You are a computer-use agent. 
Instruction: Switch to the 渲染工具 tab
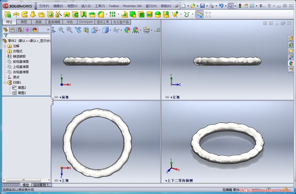(103, 22)
